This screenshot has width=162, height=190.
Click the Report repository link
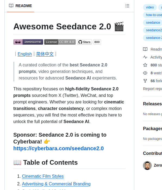(x=153, y=89)
